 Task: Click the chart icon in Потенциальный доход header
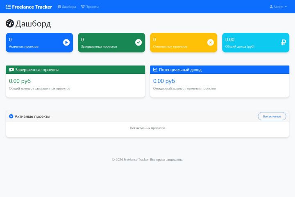click(x=155, y=69)
